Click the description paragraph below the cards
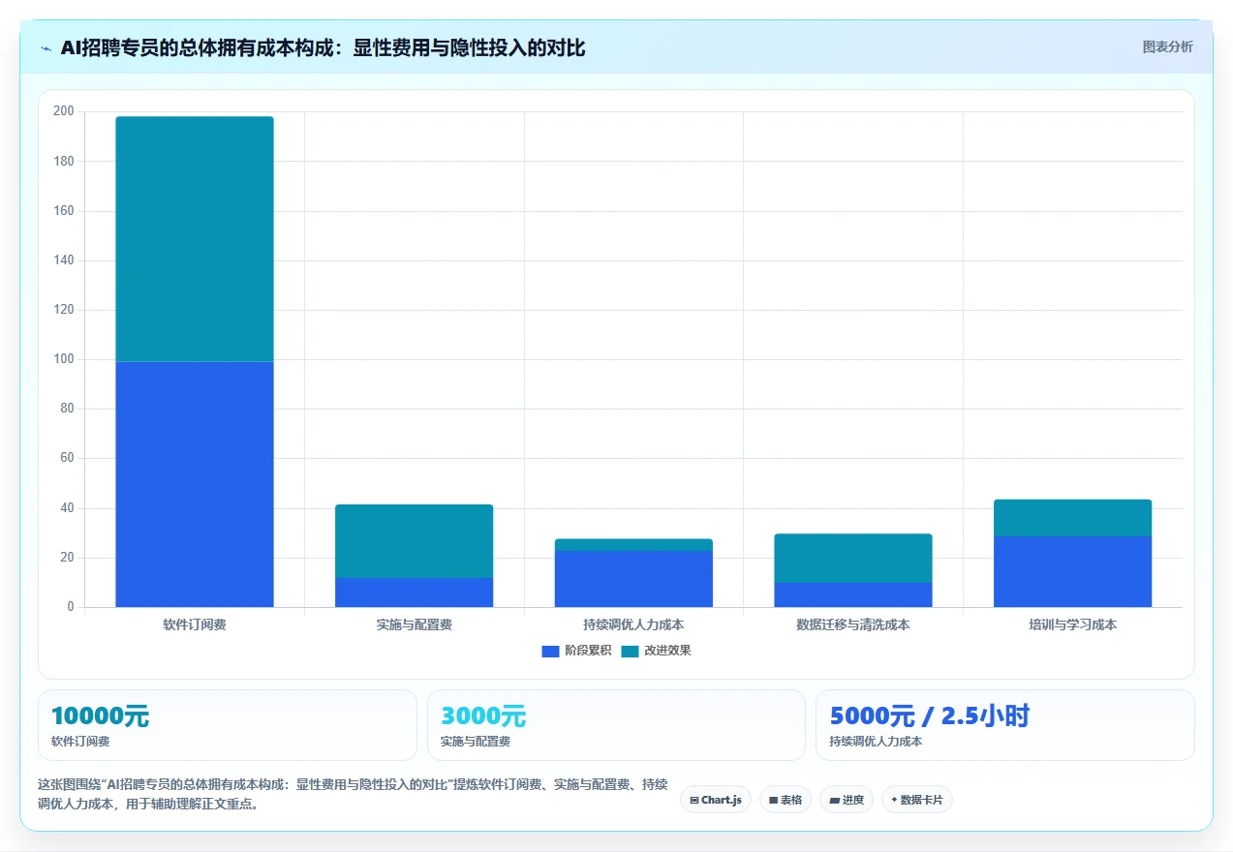Screen dimensions: 1233x852 click(x=353, y=794)
